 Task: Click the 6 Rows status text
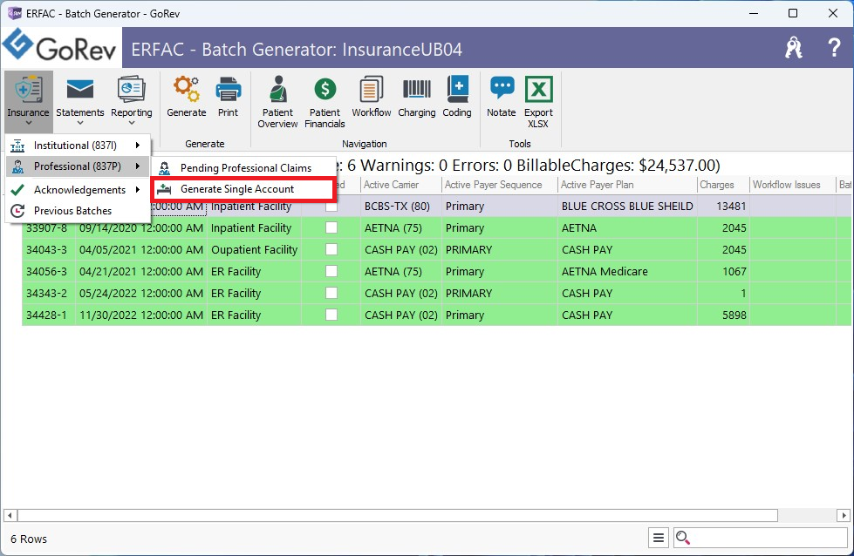point(29,539)
